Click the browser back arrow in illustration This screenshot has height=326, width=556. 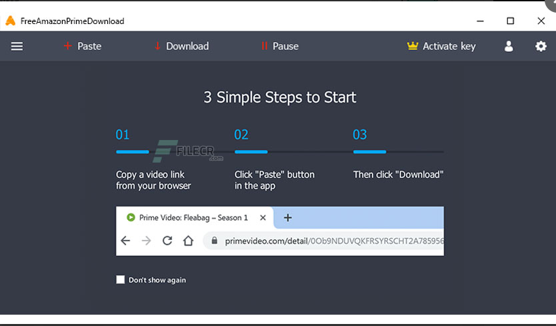[125, 241]
